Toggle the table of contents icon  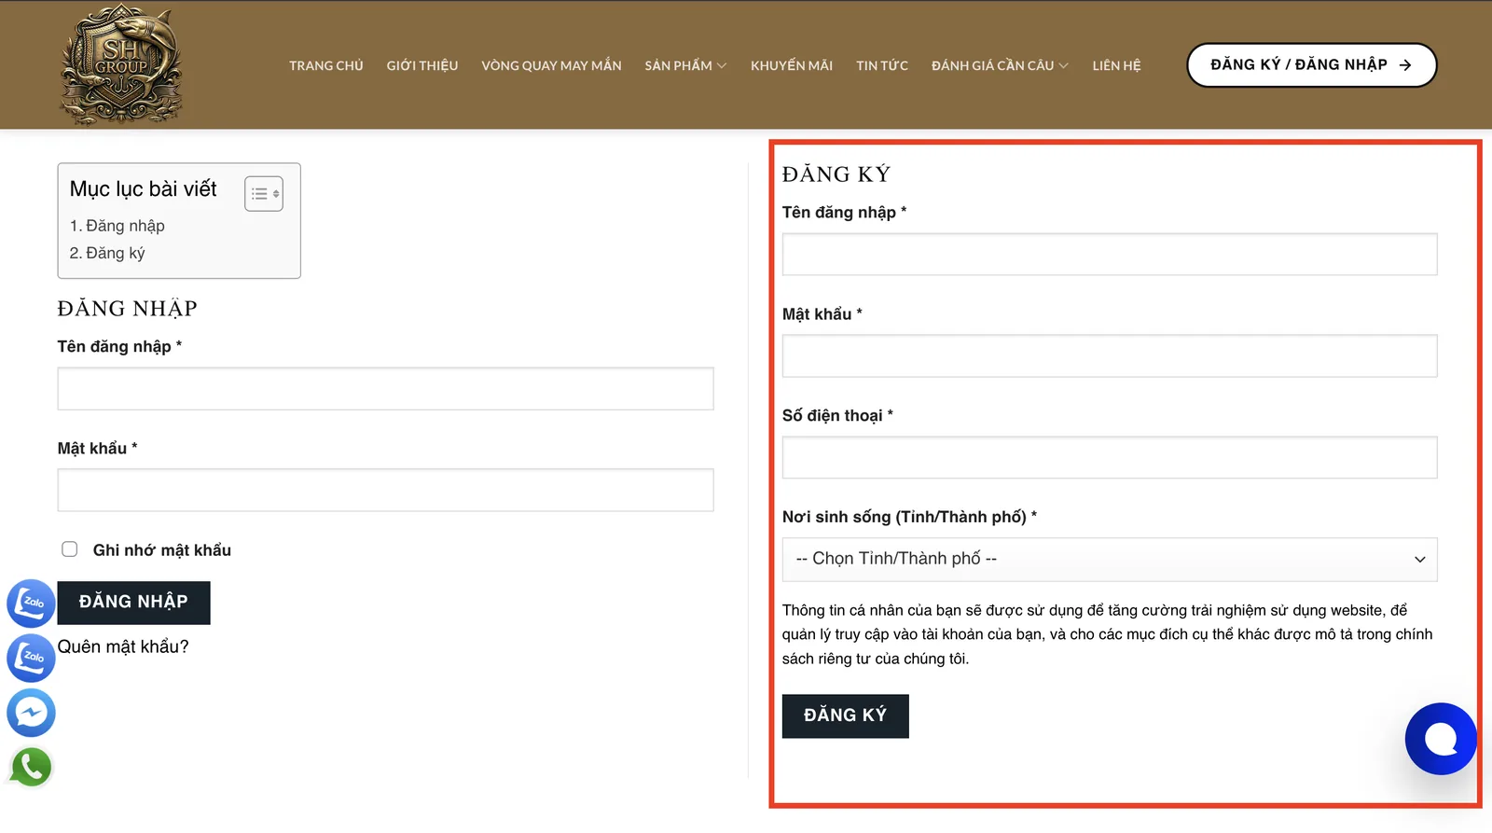(264, 194)
